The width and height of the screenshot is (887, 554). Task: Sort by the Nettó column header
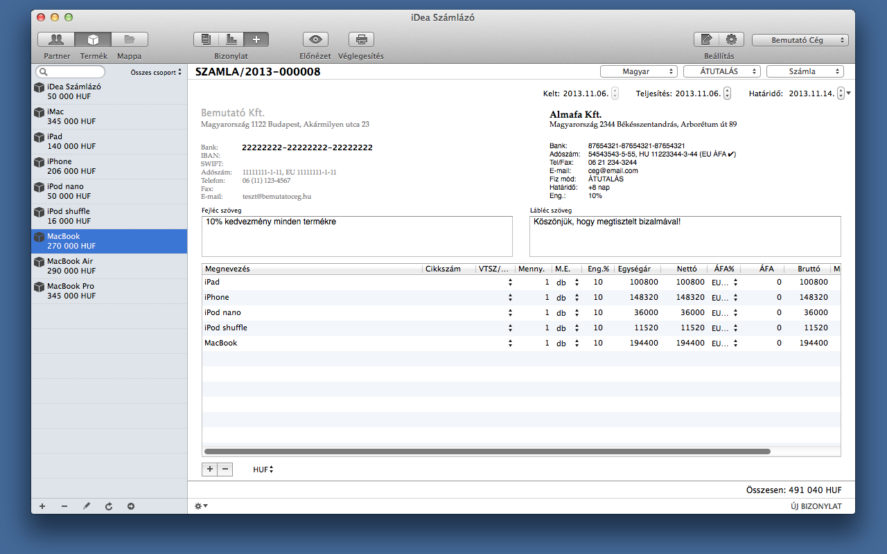(683, 269)
